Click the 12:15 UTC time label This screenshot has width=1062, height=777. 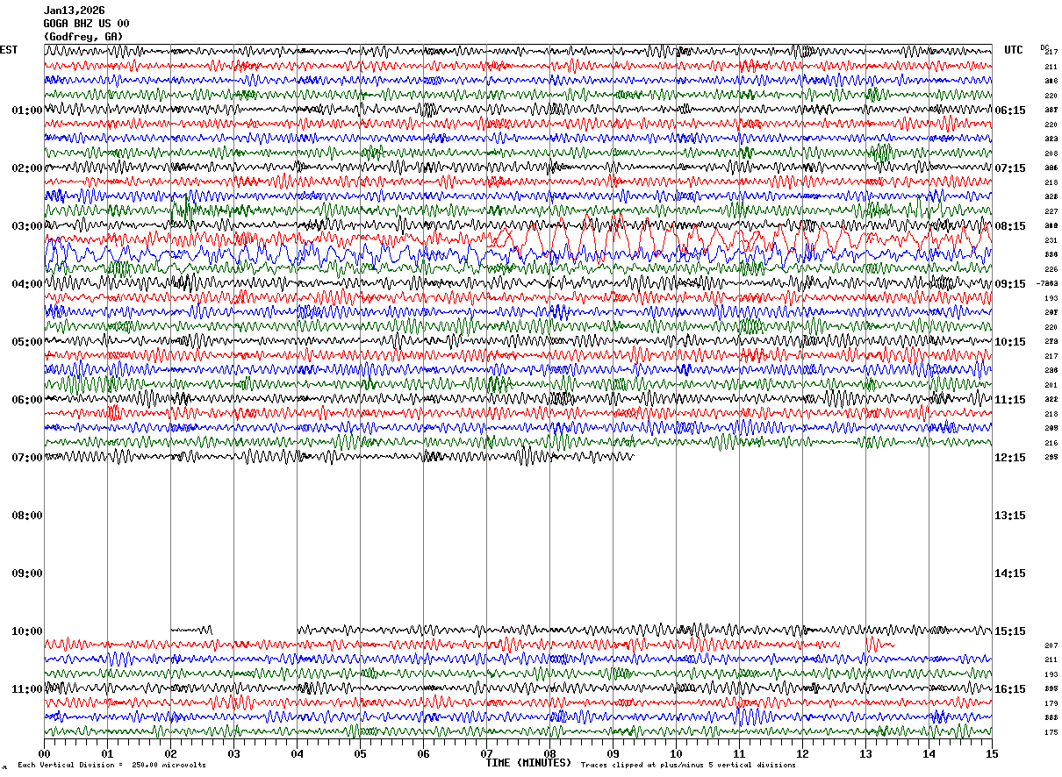[x=1010, y=458]
